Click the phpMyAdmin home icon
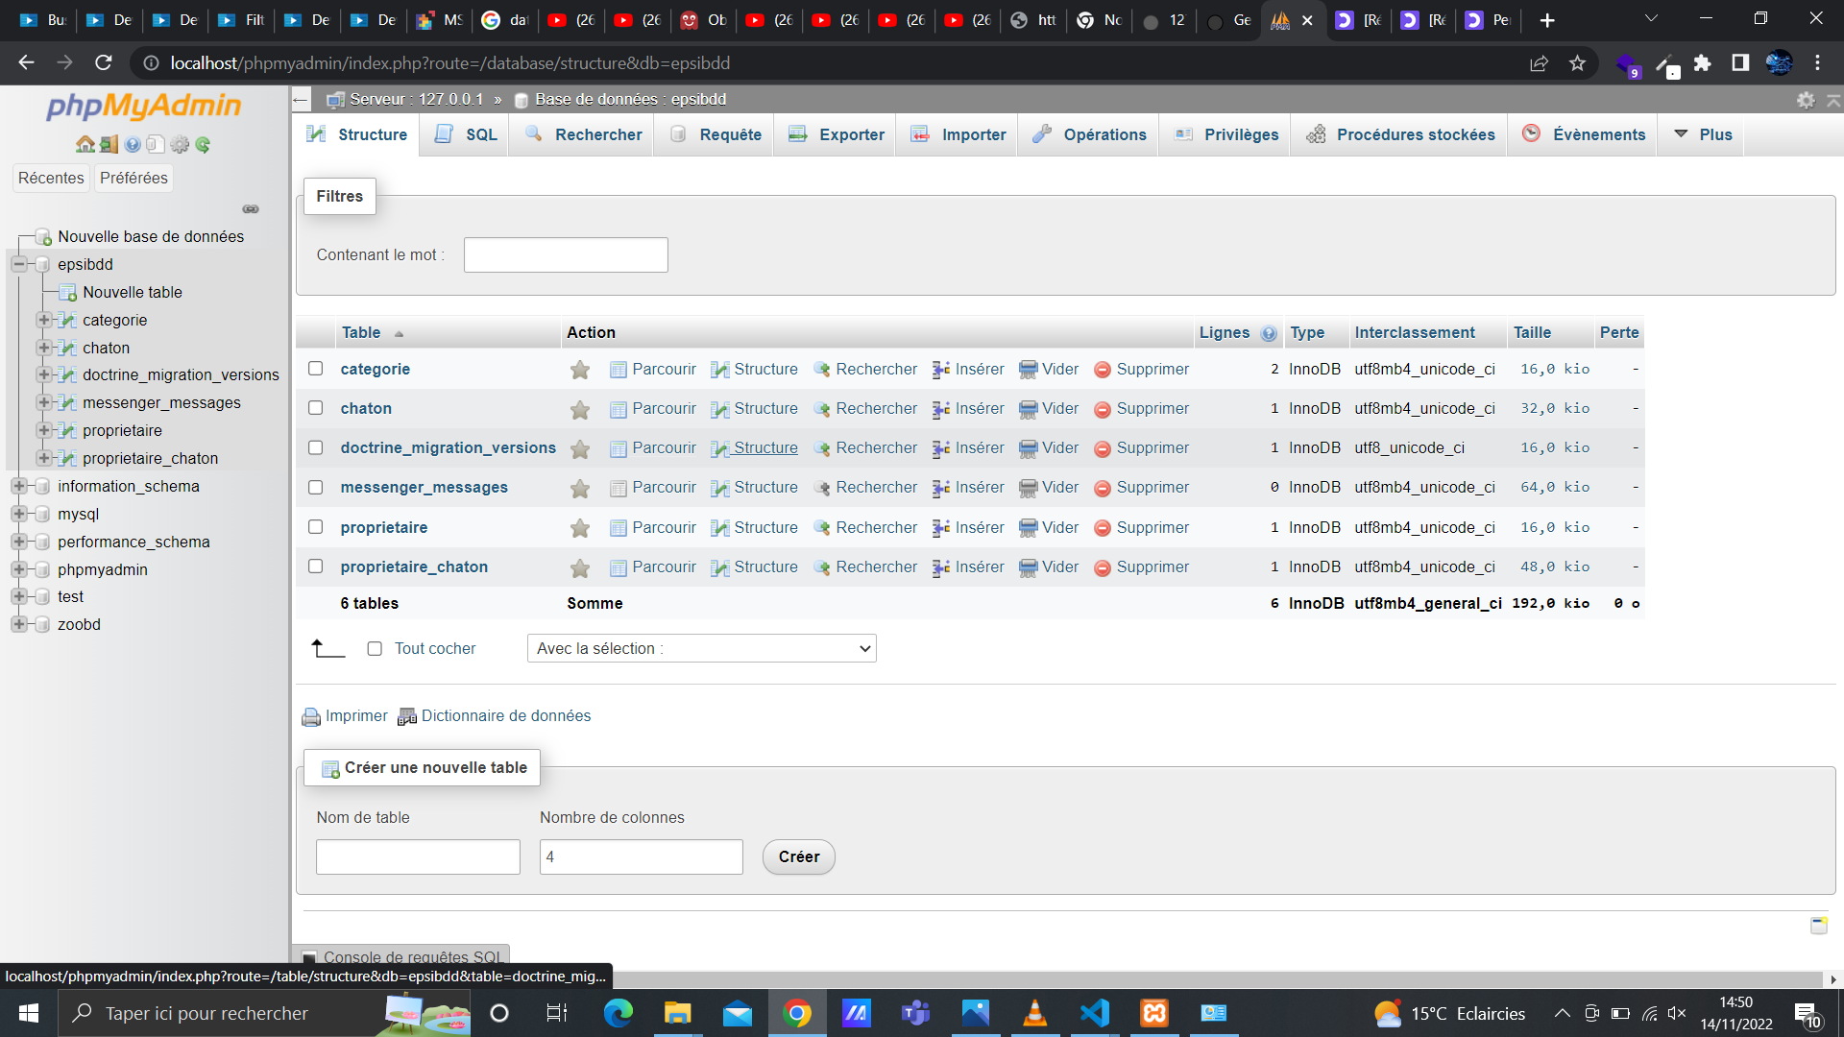The image size is (1844, 1037). tap(85, 145)
